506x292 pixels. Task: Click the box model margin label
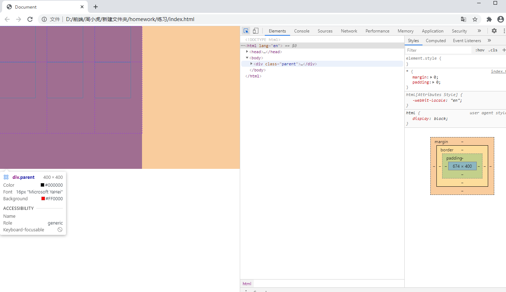(x=441, y=142)
